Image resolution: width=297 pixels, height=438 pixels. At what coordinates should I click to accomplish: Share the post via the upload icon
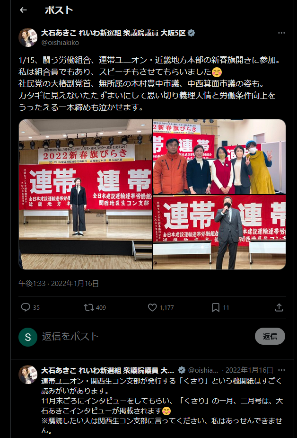(279, 308)
